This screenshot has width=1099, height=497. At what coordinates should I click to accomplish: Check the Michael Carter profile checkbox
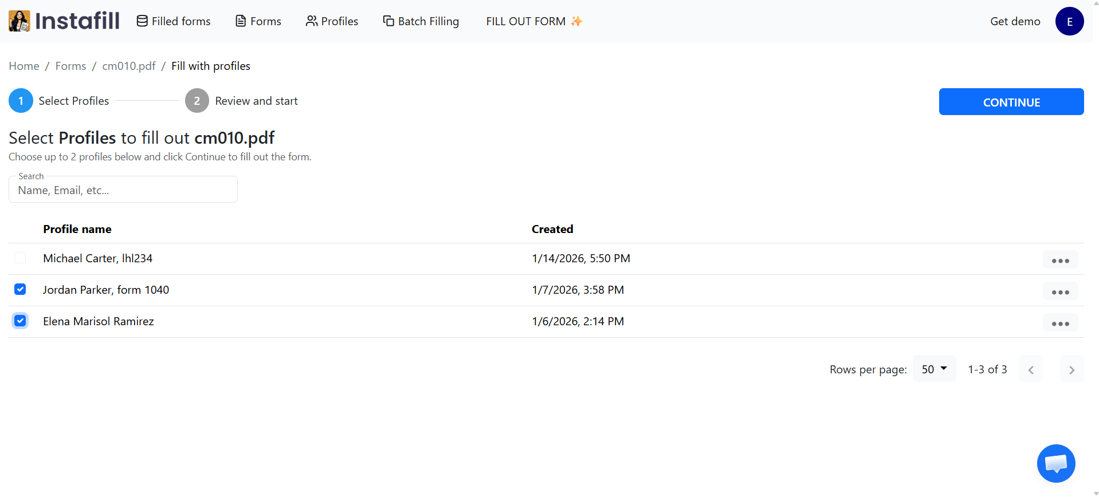pyautogui.click(x=20, y=258)
